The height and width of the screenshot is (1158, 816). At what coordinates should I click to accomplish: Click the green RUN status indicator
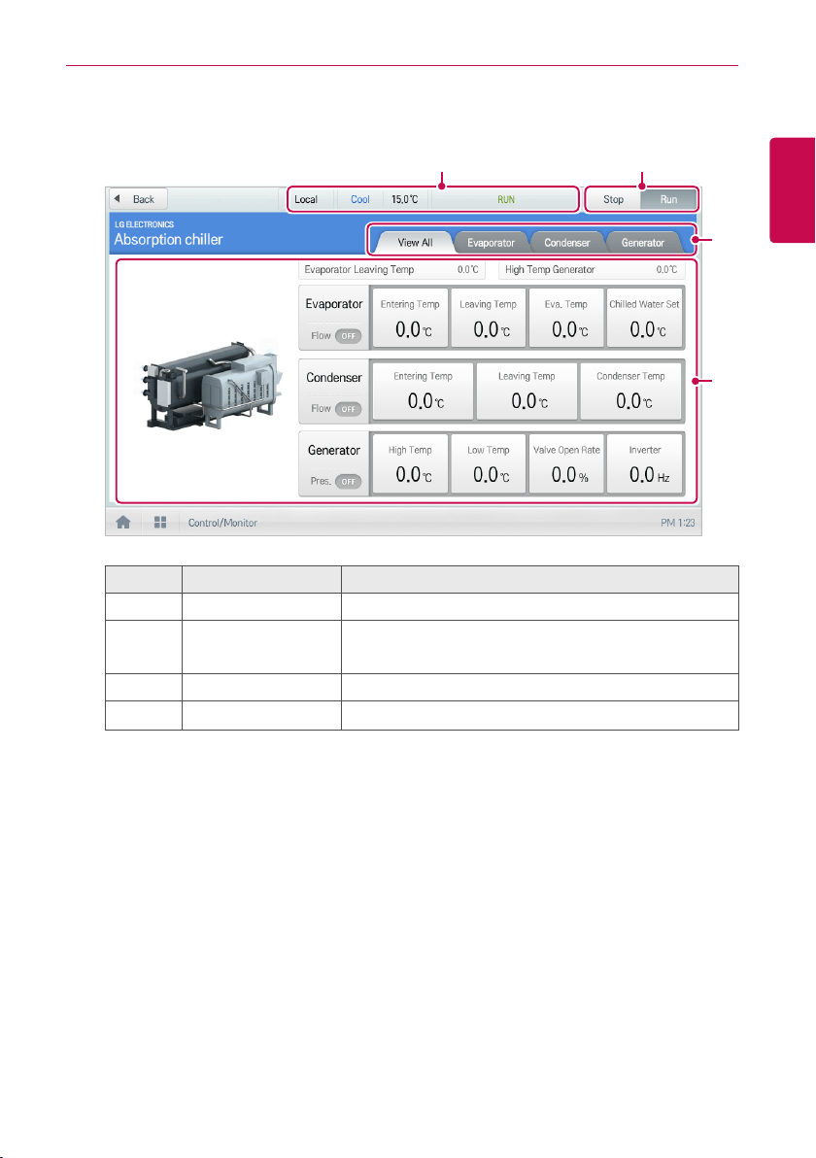click(506, 199)
